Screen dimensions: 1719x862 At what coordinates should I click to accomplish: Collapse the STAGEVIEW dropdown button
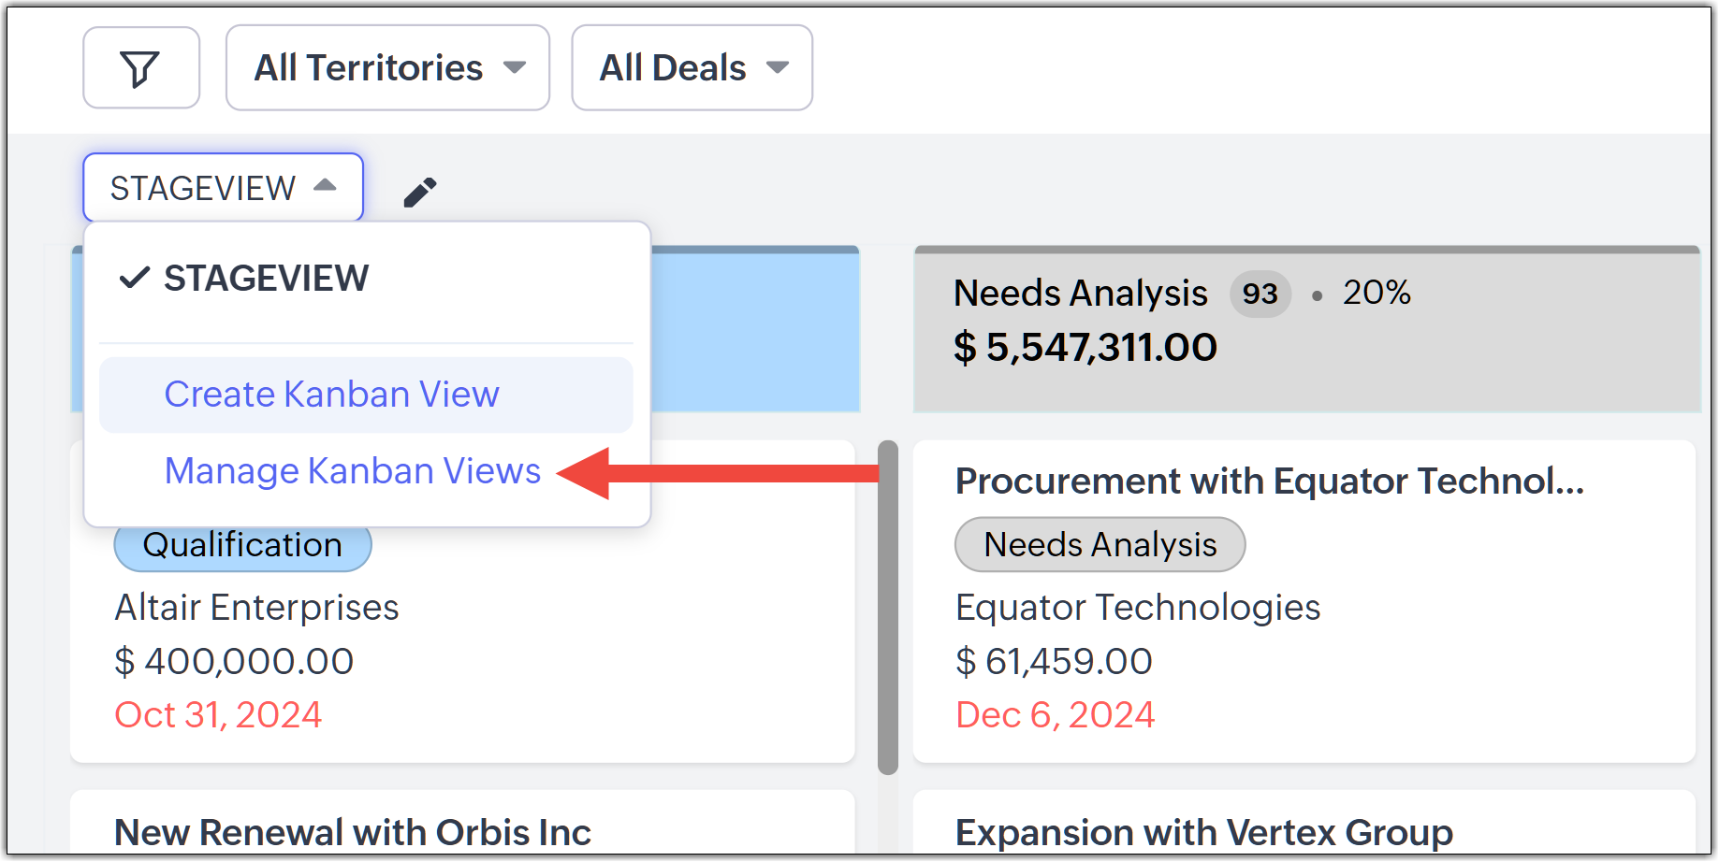pyautogui.click(x=223, y=188)
